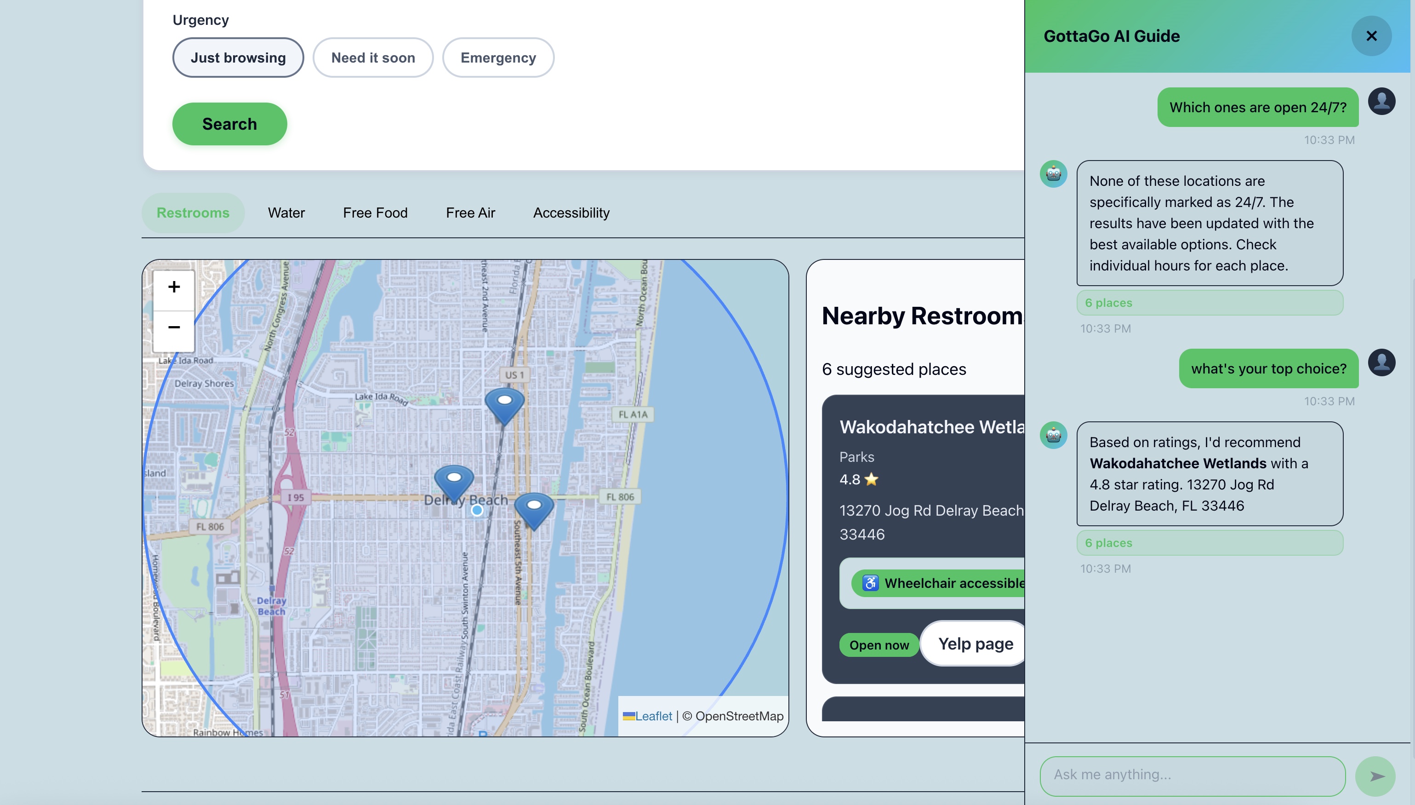Screen dimensions: 1415x805
Task: Select the Need it soon urgency option
Action: [373, 57]
